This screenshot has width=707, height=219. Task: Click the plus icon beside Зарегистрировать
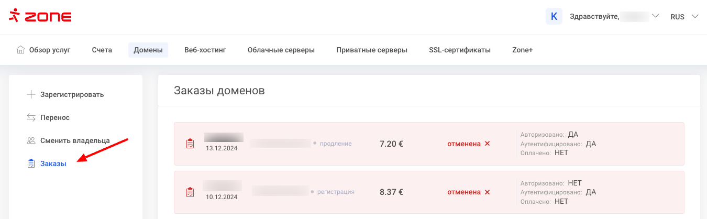[31, 95]
